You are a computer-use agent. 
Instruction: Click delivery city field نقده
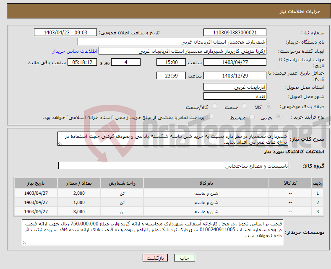[x=235, y=96]
